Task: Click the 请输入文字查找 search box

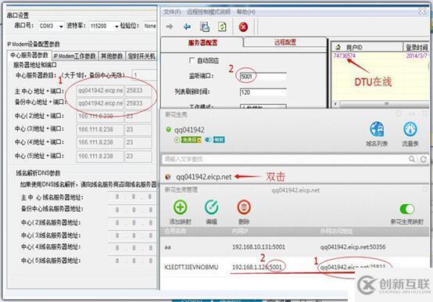Action: point(284,159)
